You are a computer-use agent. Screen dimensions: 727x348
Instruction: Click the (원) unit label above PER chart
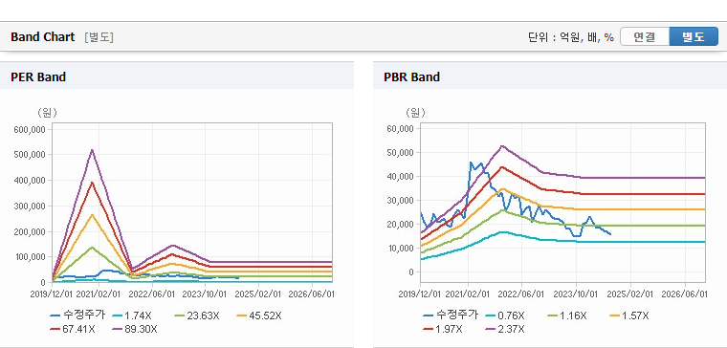[47, 113]
